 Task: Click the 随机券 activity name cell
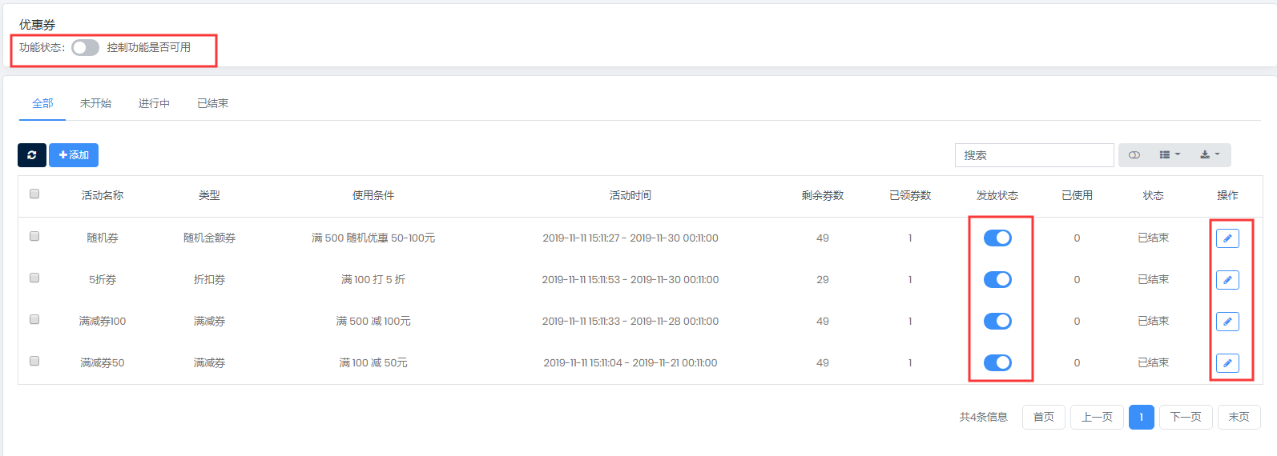103,238
